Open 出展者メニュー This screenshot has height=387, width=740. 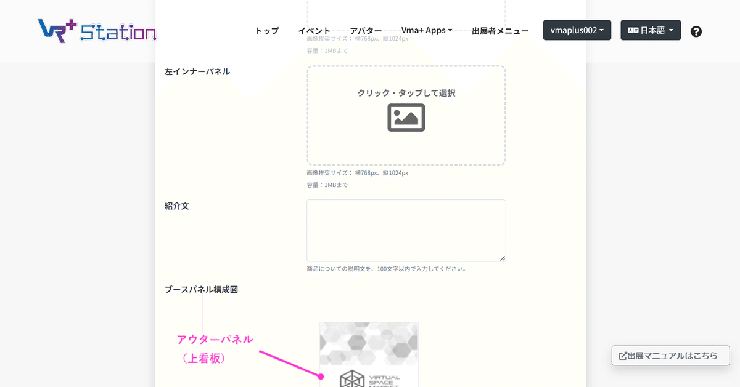(x=500, y=31)
